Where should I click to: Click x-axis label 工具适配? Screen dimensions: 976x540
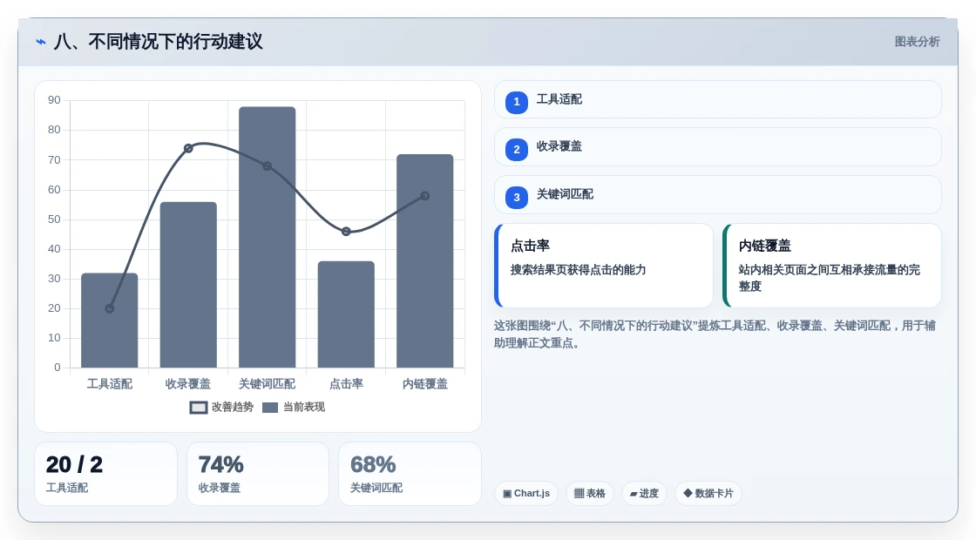pyautogui.click(x=110, y=384)
